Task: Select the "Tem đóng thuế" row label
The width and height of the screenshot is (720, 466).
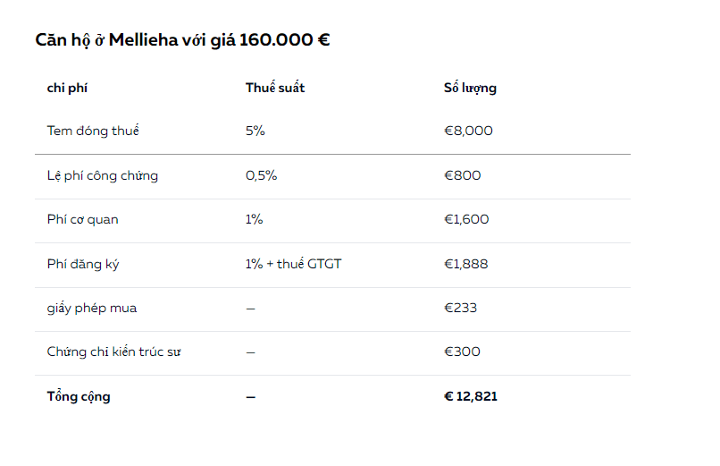Action: tap(93, 131)
